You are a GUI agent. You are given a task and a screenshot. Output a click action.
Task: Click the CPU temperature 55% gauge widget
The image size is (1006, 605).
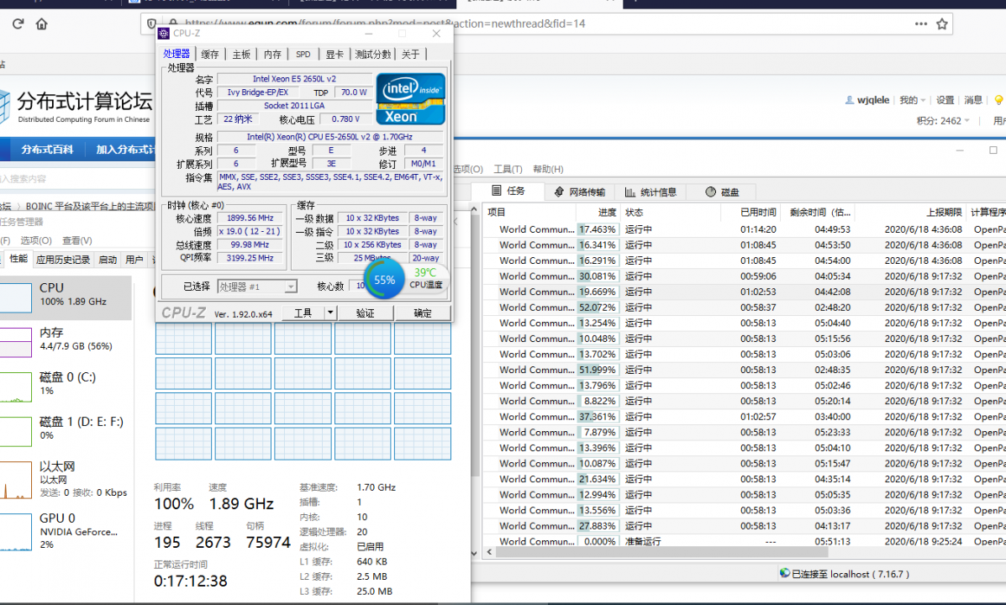tap(384, 280)
